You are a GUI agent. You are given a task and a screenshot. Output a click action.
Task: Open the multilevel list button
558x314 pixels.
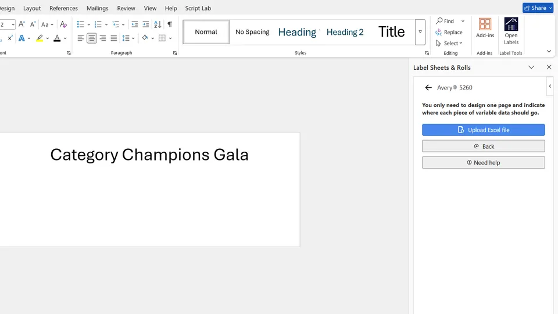click(116, 24)
